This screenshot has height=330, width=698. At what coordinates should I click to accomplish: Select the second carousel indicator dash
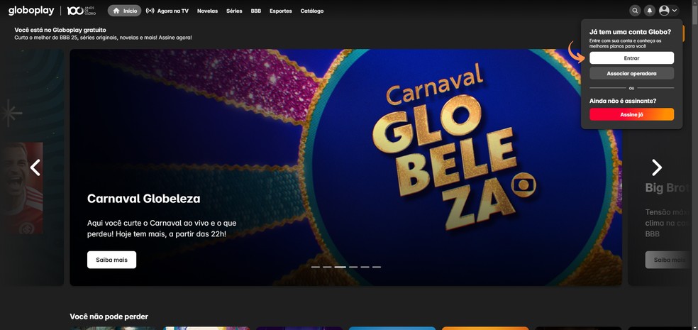tap(327, 267)
